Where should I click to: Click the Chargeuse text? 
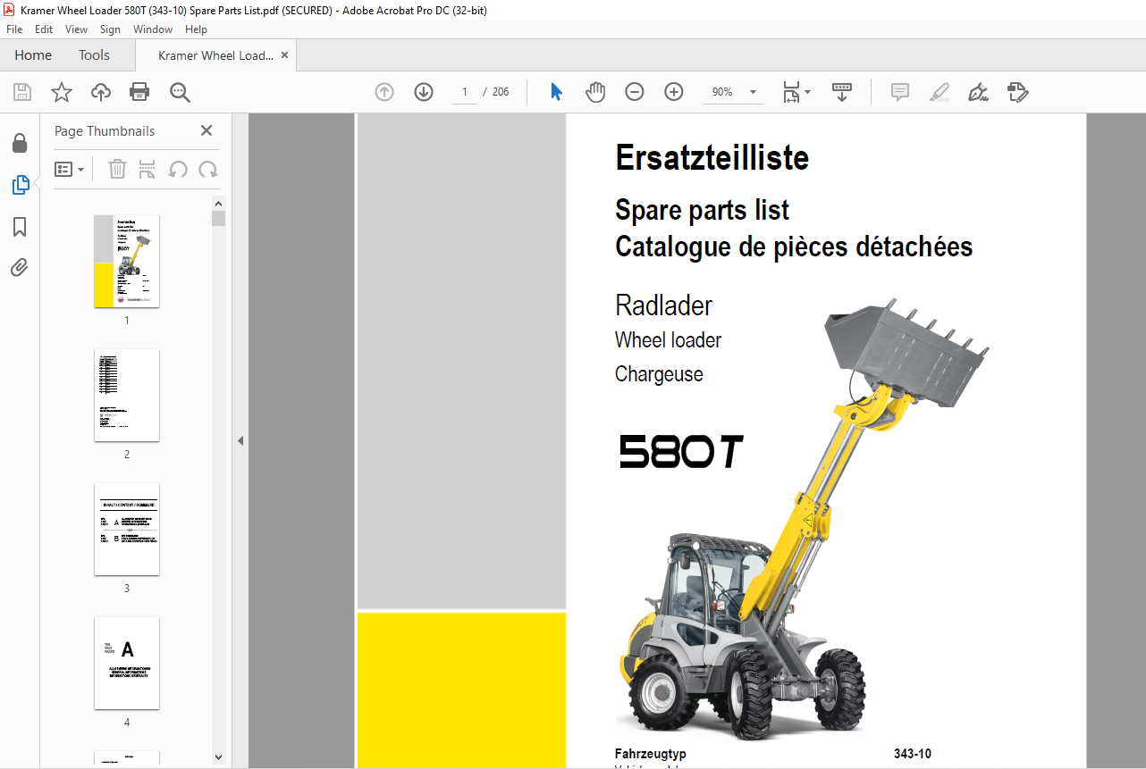click(x=659, y=374)
